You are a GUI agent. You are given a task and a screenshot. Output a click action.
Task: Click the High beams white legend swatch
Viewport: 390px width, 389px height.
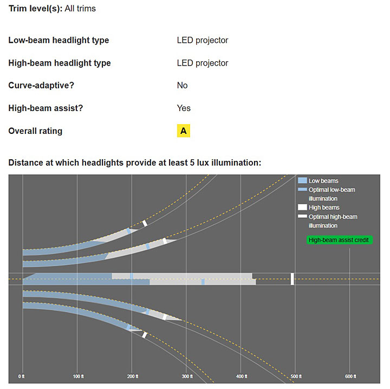tap(302, 207)
